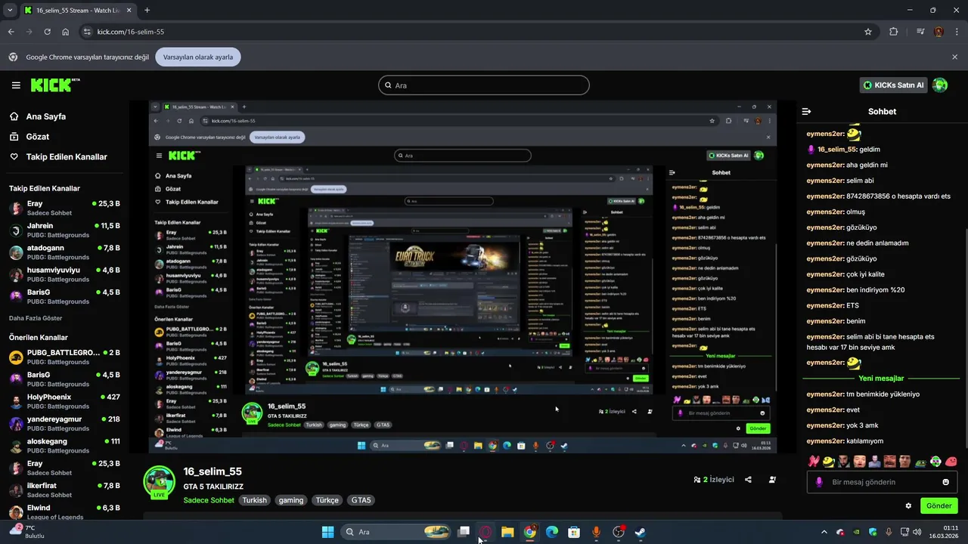Open the emoji picker smiley
Viewport: 968px width, 544px height.
(x=945, y=482)
